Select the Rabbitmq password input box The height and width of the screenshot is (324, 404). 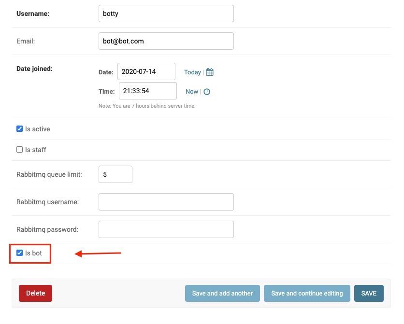click(x=166, y=229)
